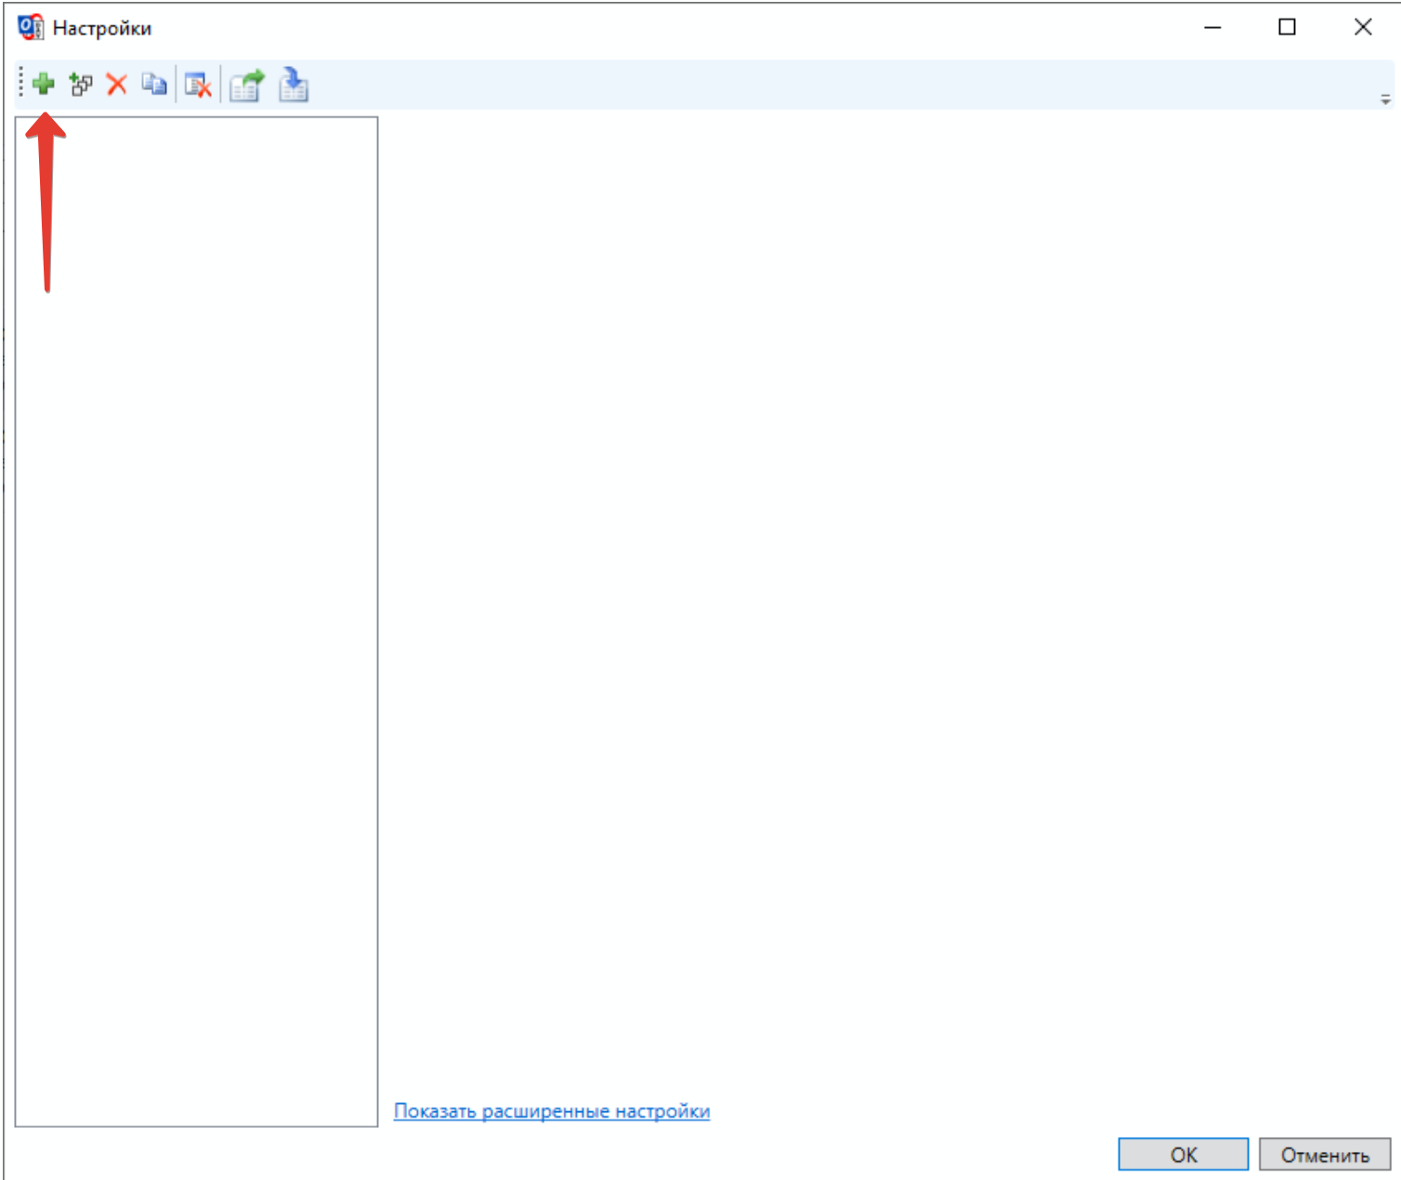
Task: Click the clear list icon with red cross
Action: pos(198,85)
